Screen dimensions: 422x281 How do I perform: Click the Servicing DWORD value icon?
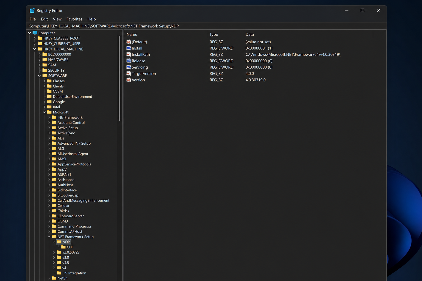pos(129,67)
